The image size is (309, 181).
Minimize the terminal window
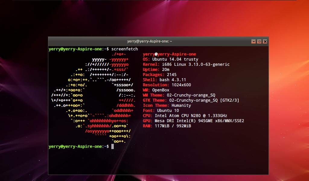coord(253,41)
